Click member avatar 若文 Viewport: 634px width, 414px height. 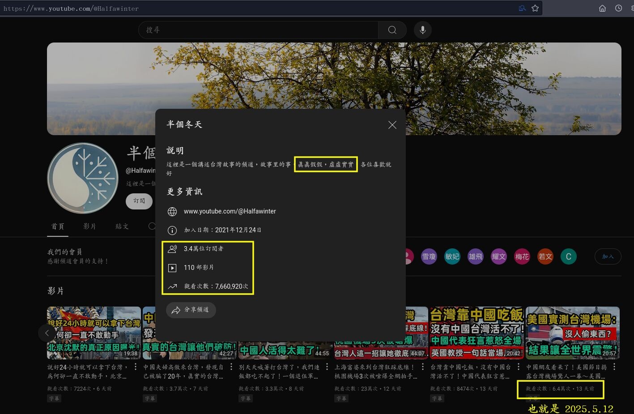(x=545, y=256)
